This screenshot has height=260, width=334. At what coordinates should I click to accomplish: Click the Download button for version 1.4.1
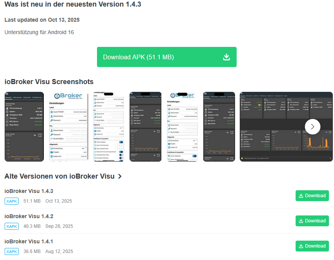(312, 246)
